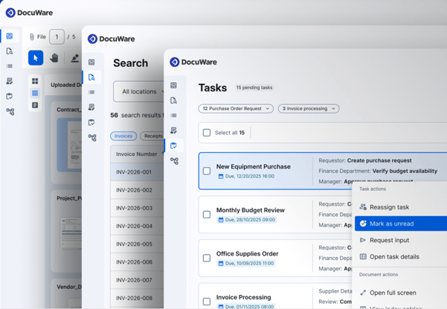Select row INV-2026-003
Screen dimensions: 447x309
(x=137, y=208)
